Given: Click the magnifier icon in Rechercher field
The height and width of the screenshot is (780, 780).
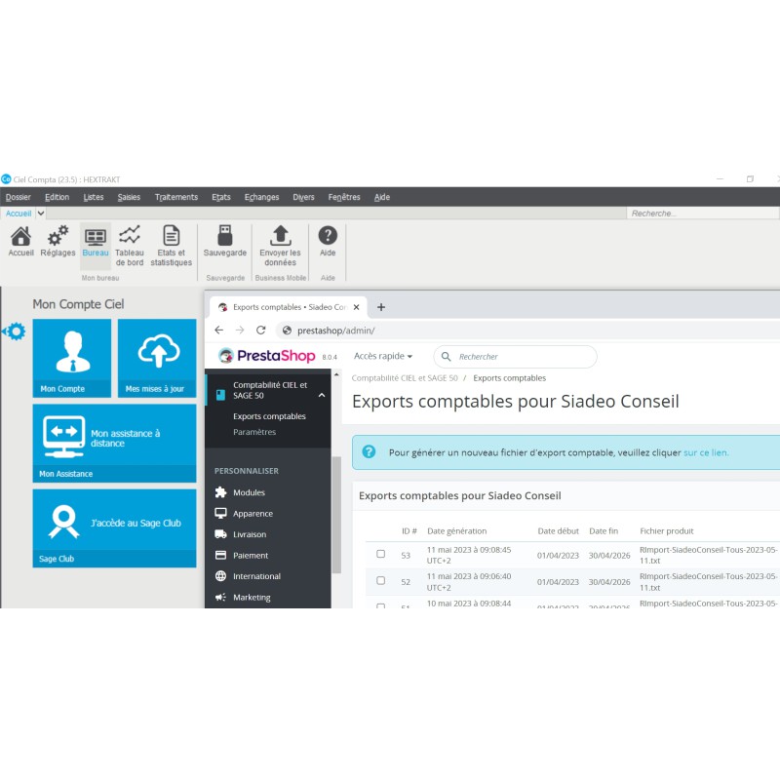Looking at the screenshot, I should [x=447, y=357].
